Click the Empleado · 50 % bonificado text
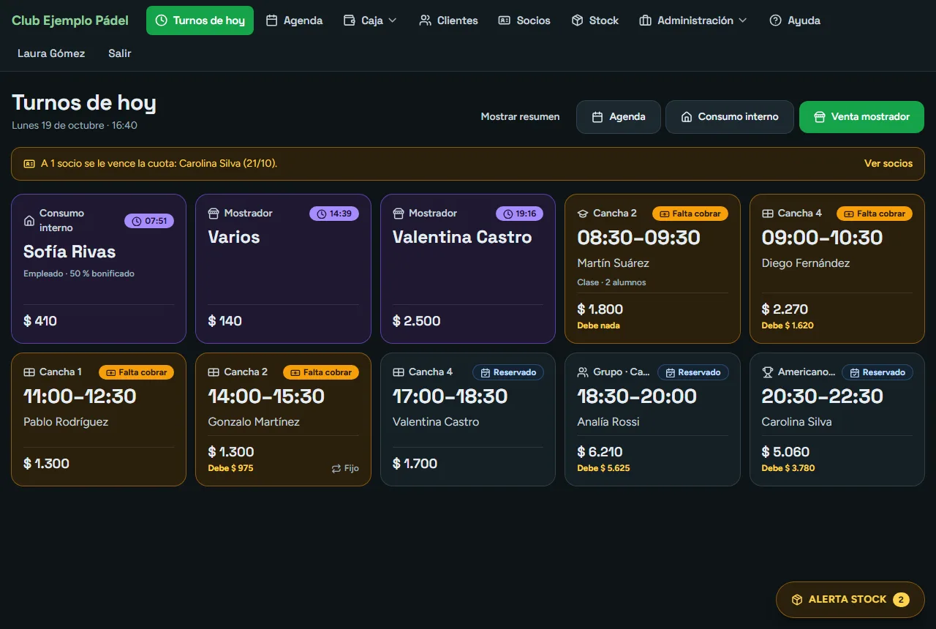The height and width of the screenshot is (629, 936). click(x=79, y=274)
